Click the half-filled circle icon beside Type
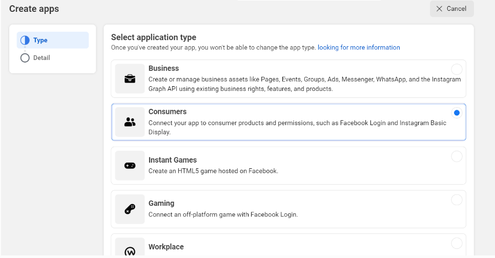This screenshot has height=258, width=495. click(25, 41)
